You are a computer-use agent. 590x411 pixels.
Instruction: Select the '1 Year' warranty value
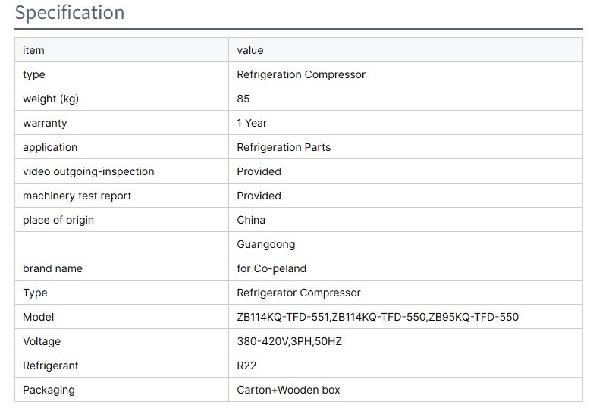coord(252,123)
